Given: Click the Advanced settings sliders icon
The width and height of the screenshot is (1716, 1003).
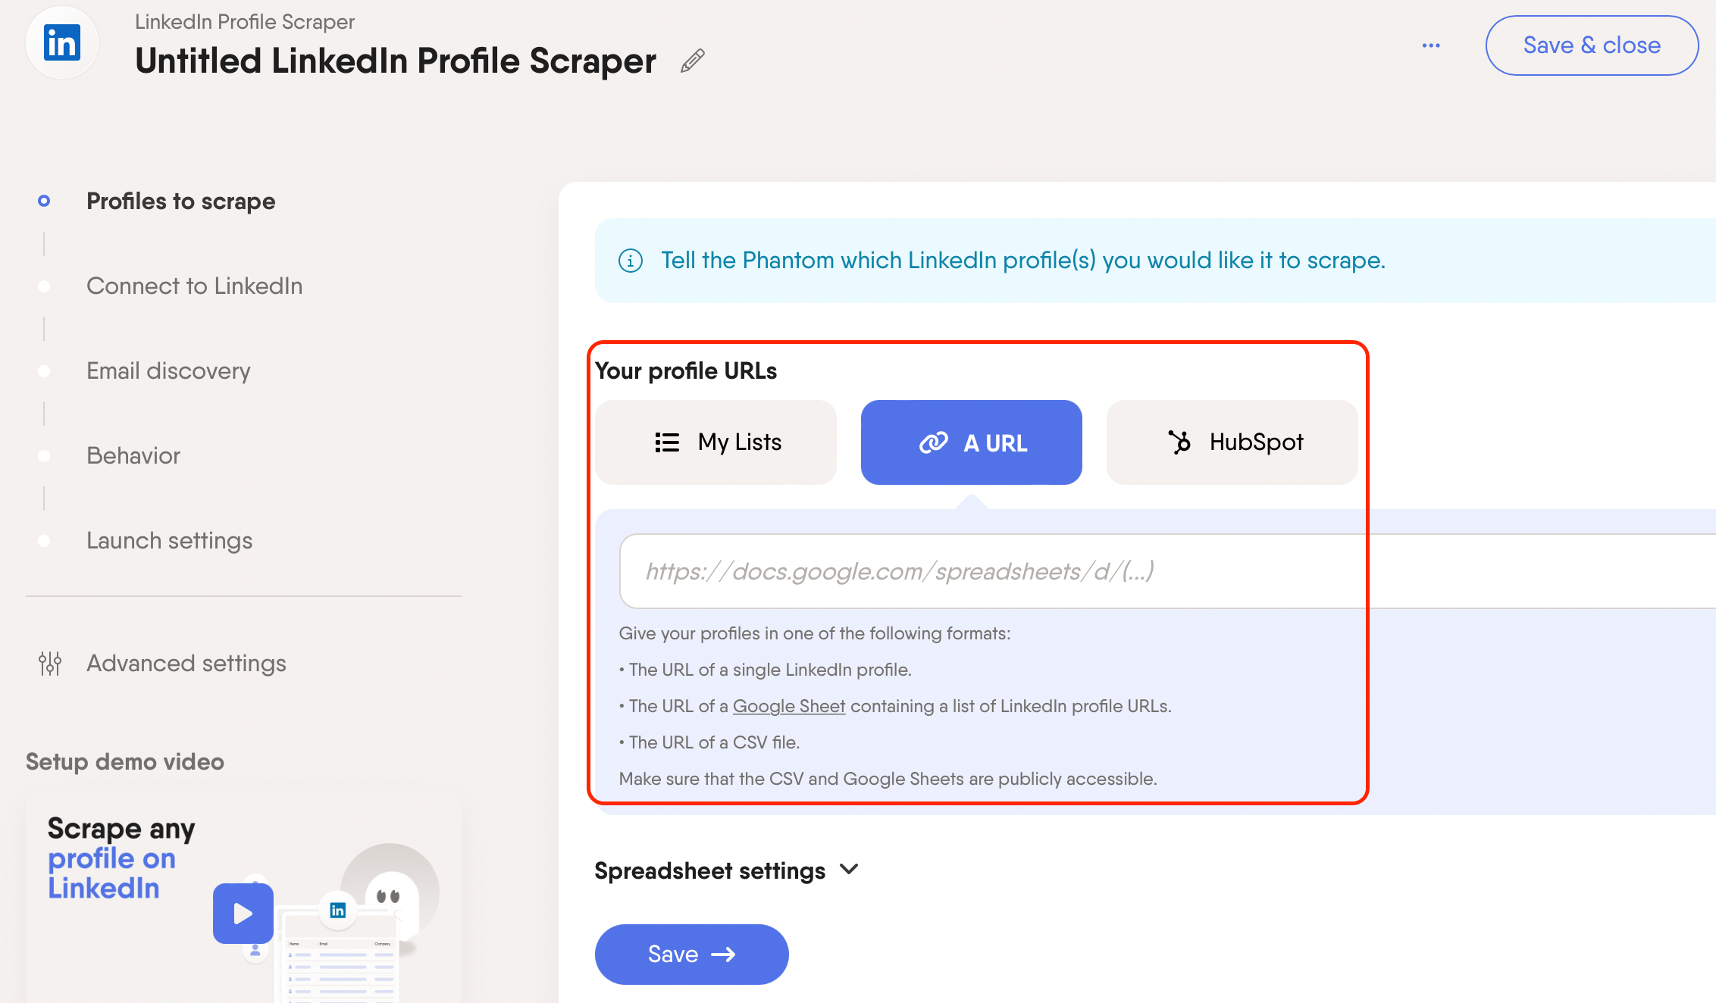Looking at the screenshot, I should pos(46,663).
